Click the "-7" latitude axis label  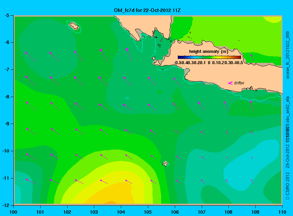pyautogui.click(x=7, y=69)
